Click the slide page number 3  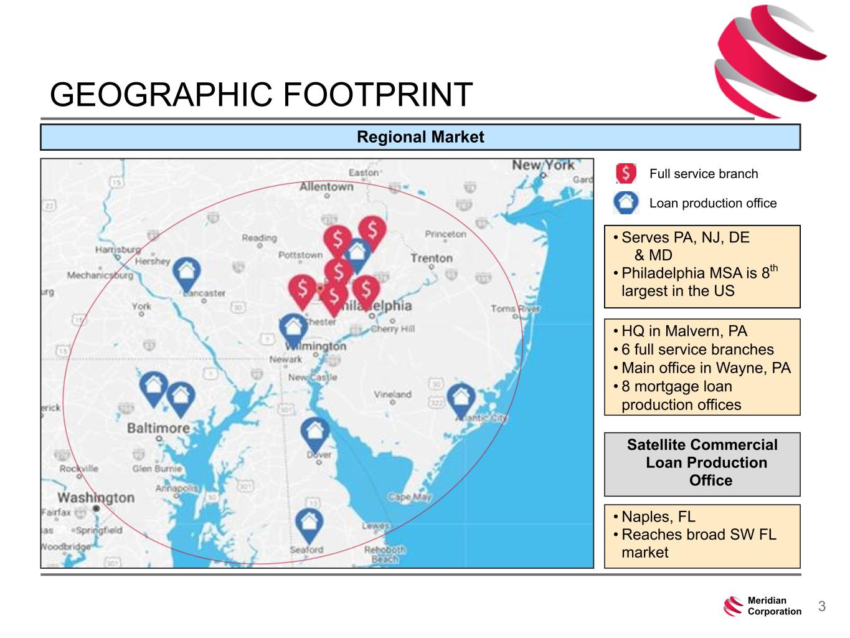pos(822,606)
